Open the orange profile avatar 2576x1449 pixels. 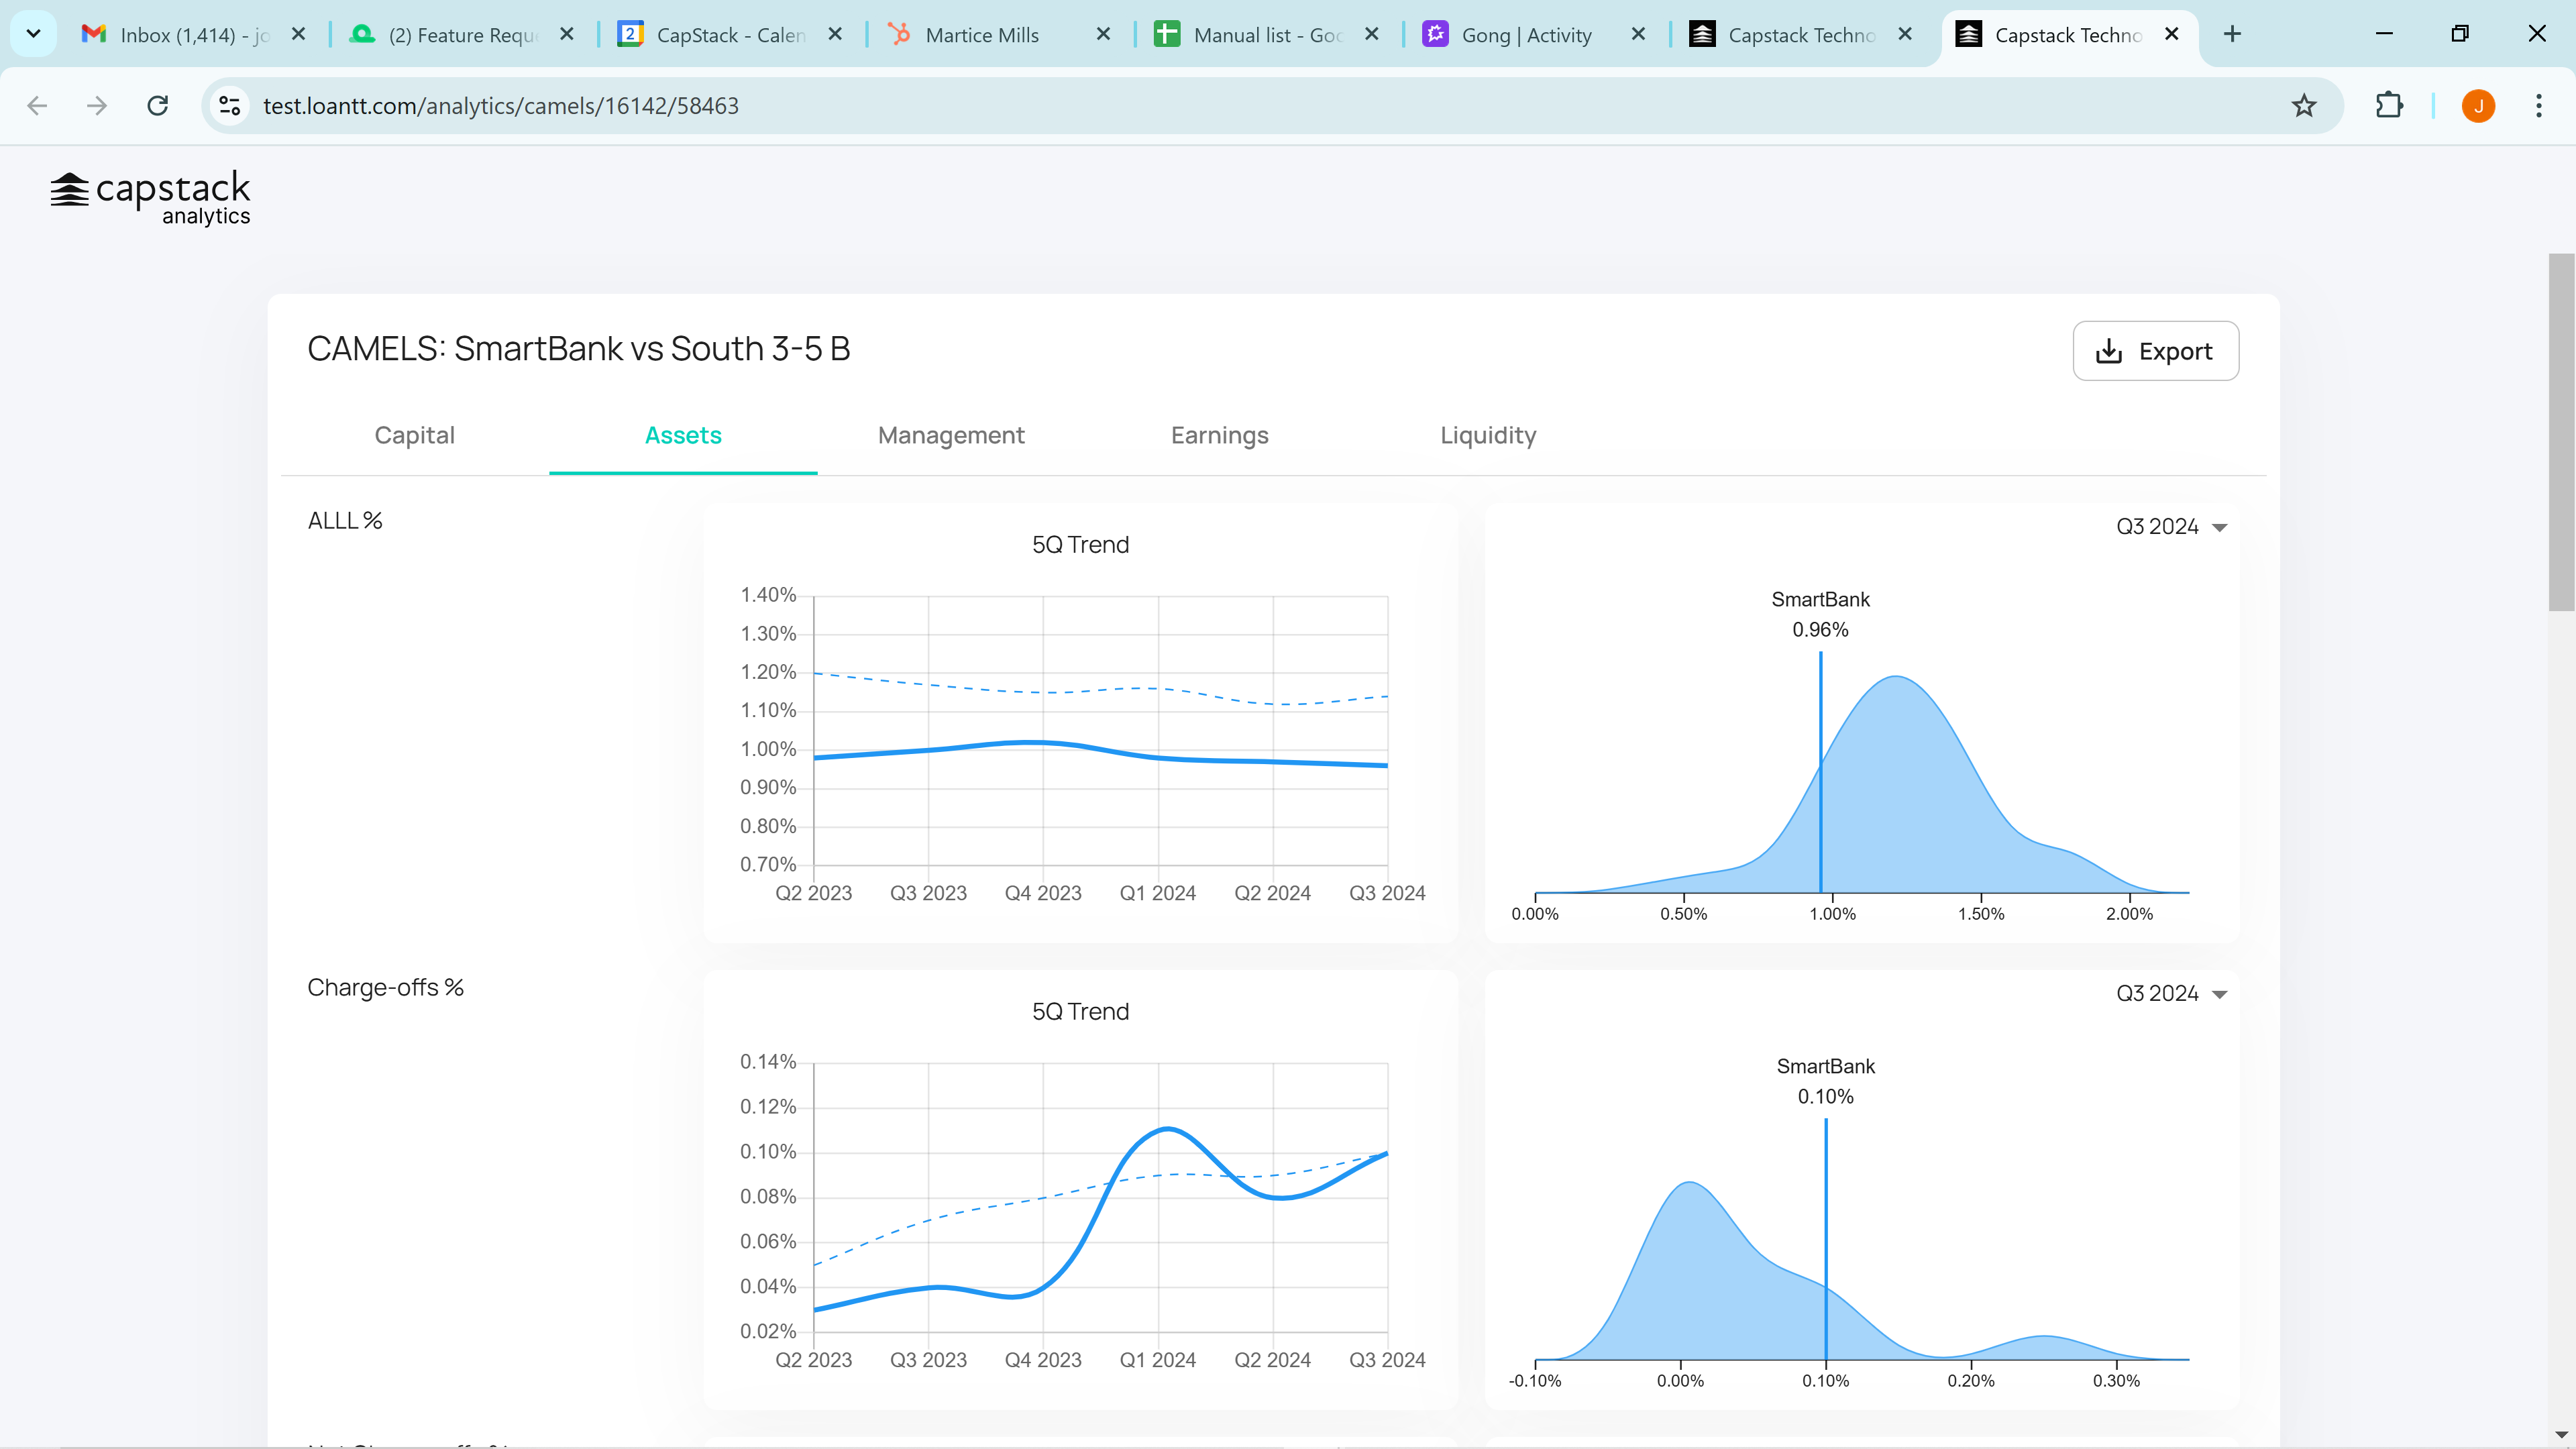coord(2479,106)
